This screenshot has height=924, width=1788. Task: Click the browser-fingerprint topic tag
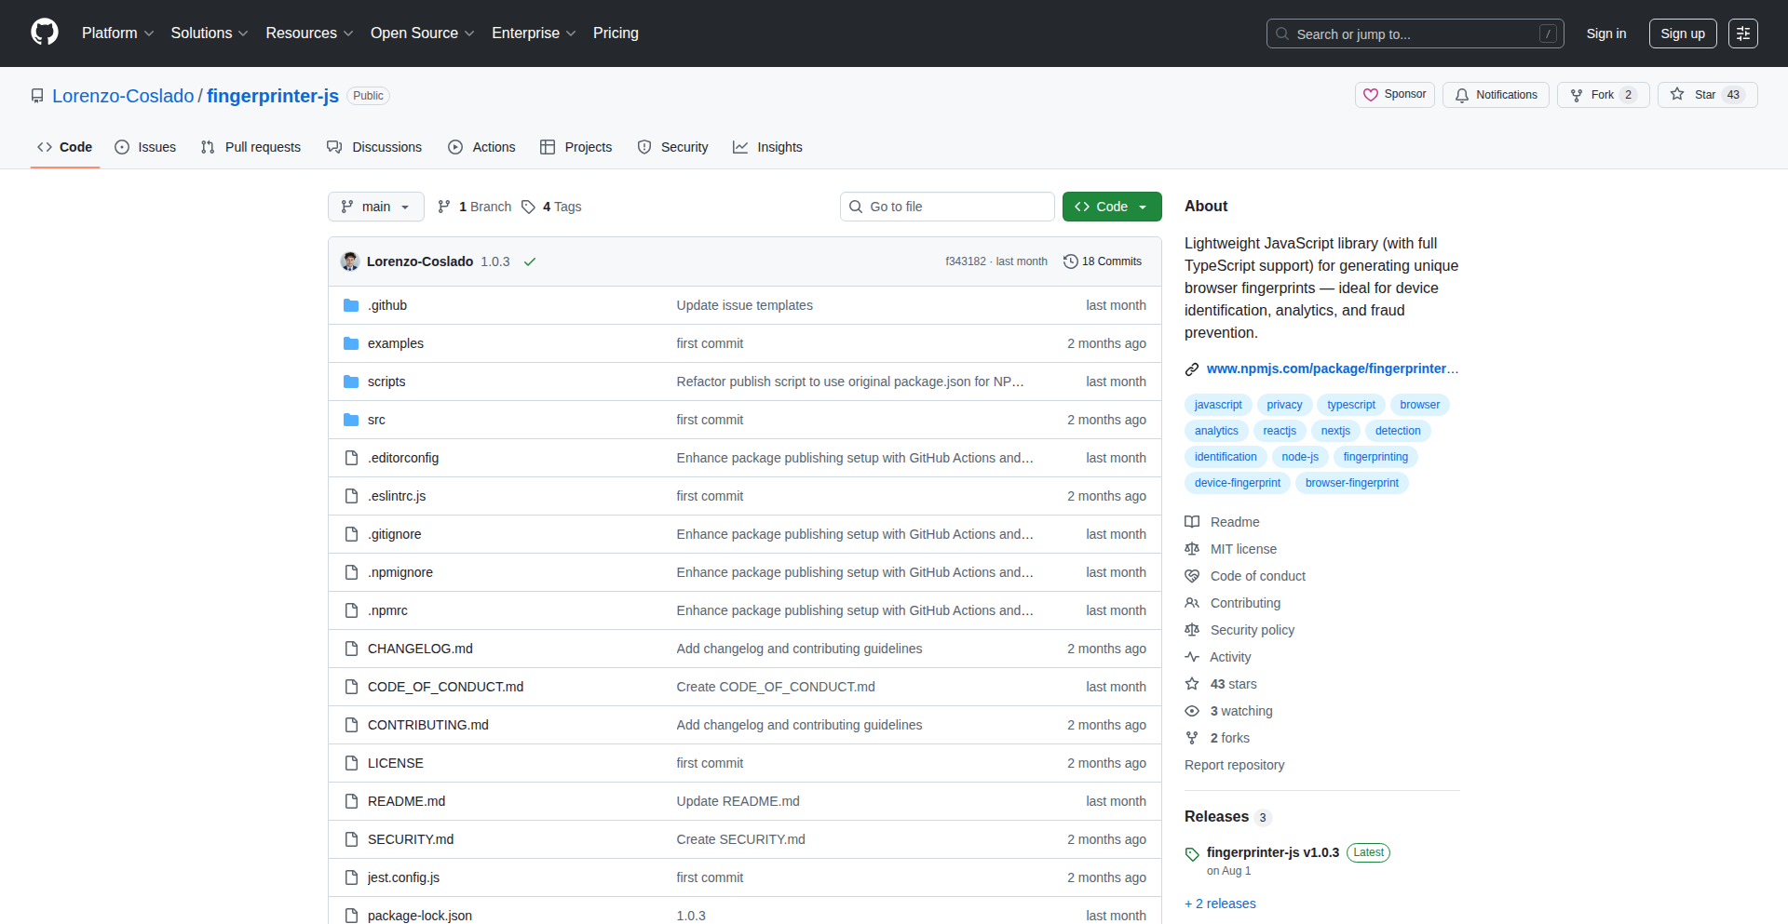pos(1352,483)
